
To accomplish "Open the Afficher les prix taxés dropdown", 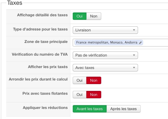I will (105, 67).
